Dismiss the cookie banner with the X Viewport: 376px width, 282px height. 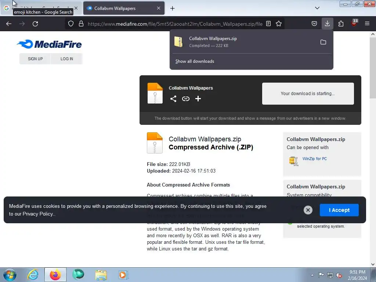pos(308,210)
